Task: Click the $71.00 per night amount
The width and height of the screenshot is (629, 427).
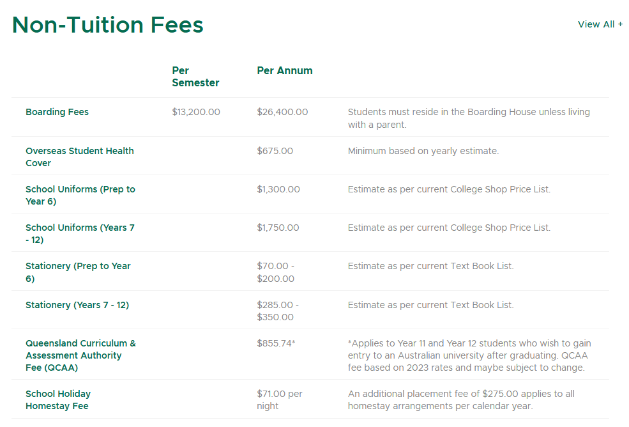Action: [x=279, y=400]
